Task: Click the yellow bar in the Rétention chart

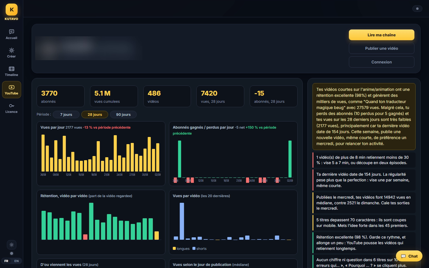Action: [157, 236]
